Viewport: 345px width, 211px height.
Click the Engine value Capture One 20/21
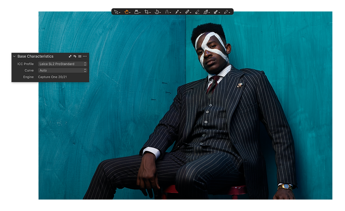[52, 77]
